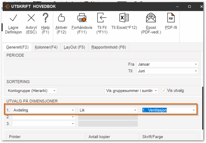Open the Fra month dropdown
Viewport: 206px width, 143px height.
pyautogui.click(x=168, y=64)
